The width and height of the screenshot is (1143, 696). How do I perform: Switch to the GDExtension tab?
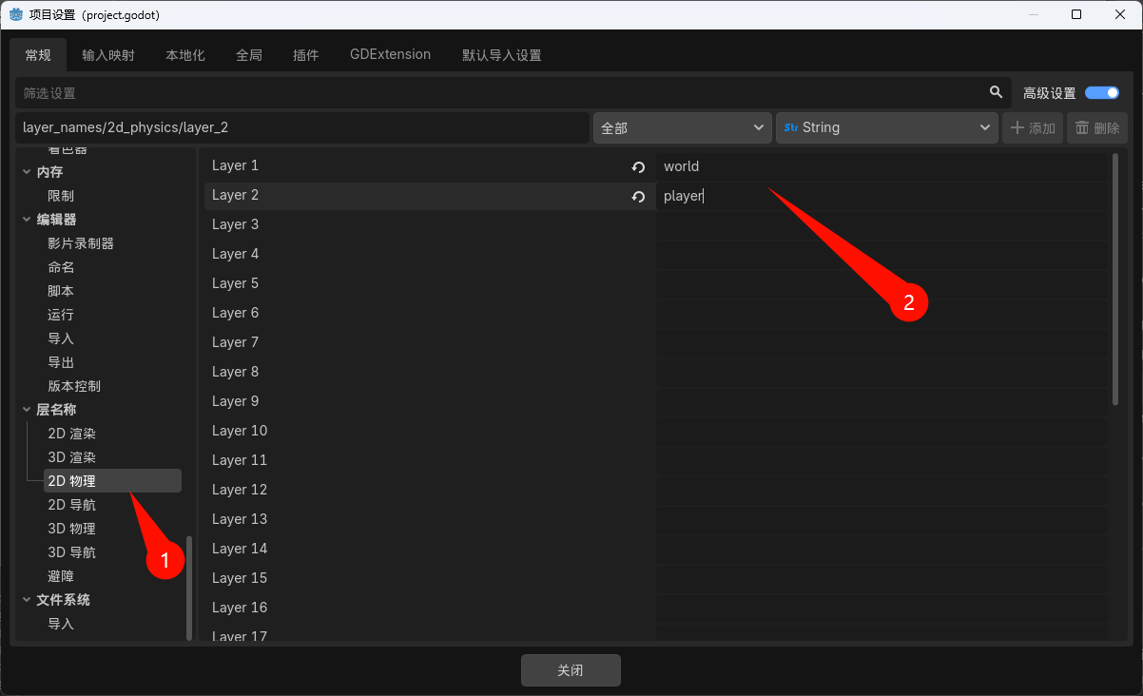tap(391, 55)
